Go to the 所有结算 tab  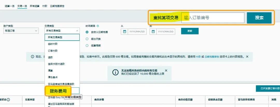point(34,6)
